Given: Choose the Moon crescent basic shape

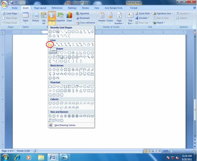Looking at the screenshot, I should [x=50, y=61].
